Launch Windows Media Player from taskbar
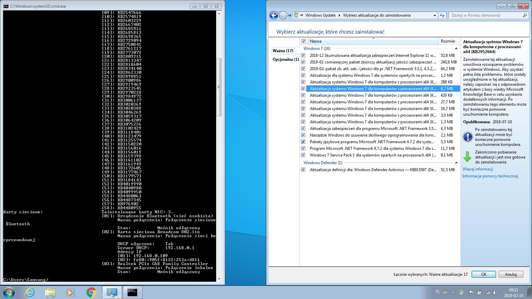Screen dimensions: 532x299 tap(70, 292)
